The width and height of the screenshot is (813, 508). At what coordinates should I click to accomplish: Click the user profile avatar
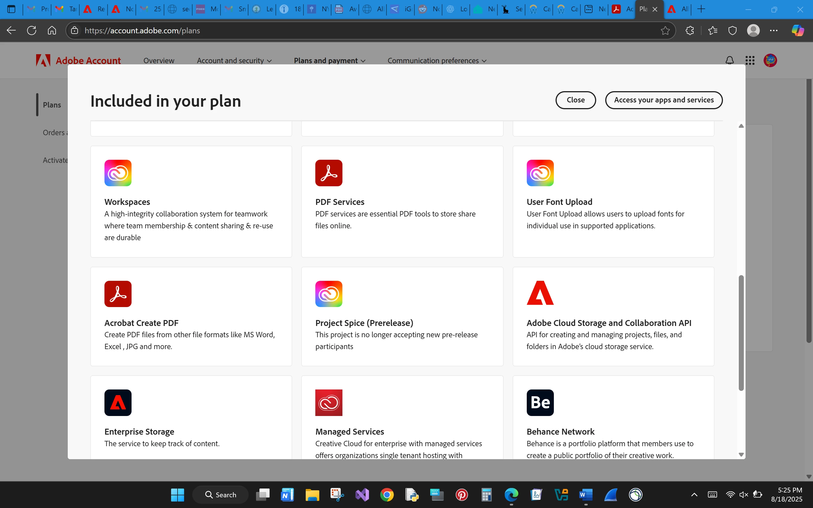pos(770,60)
